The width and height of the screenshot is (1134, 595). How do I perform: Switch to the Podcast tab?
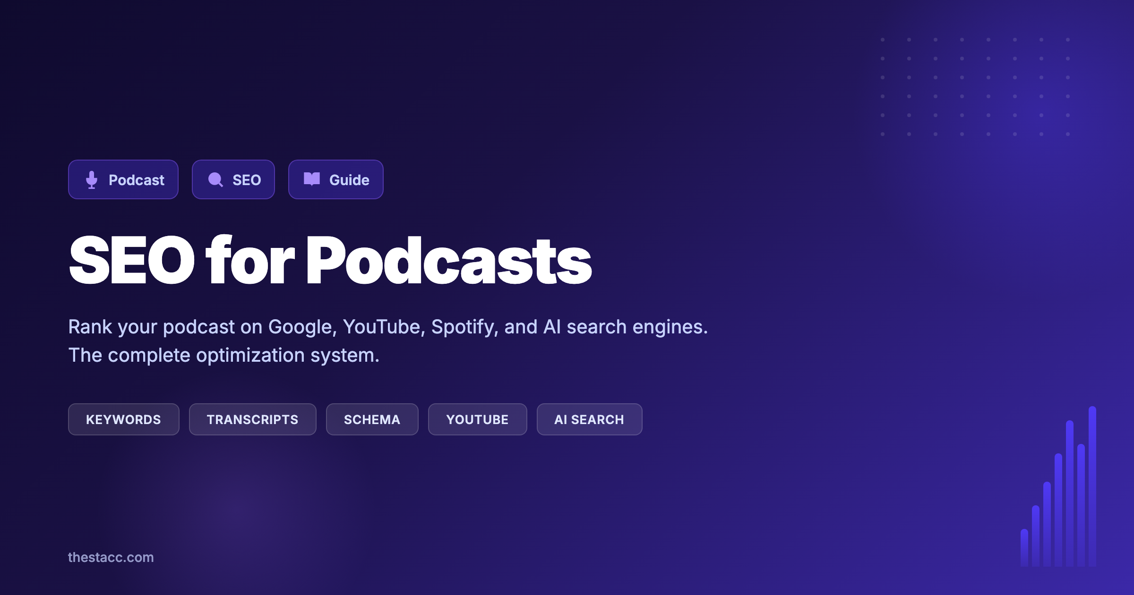tap(123, 179)
